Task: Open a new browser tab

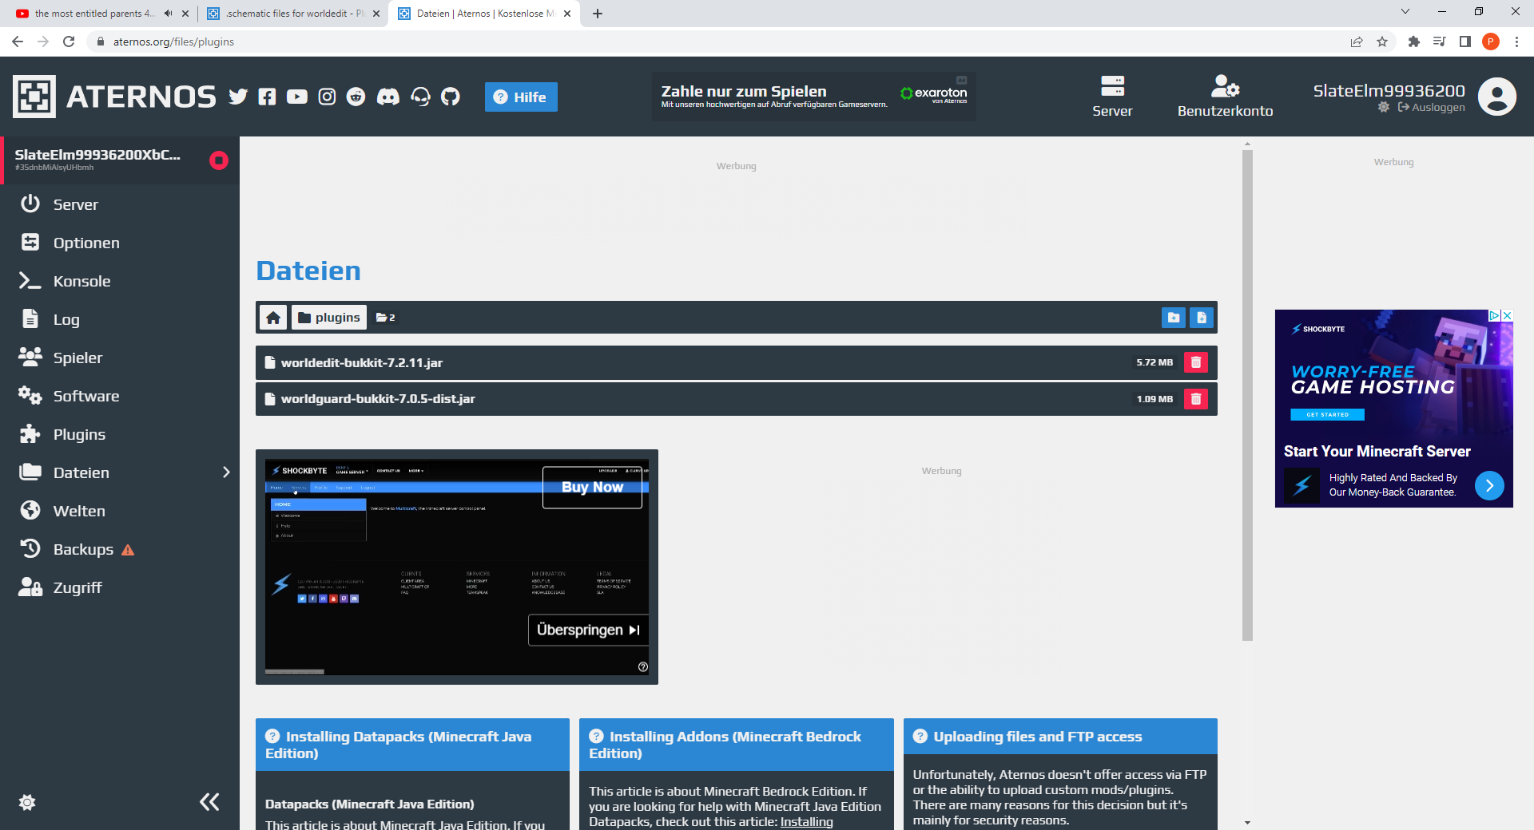Action: (598, 14)
